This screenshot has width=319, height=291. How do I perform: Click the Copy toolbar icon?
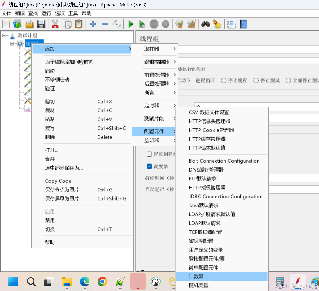tap(67, 24)
